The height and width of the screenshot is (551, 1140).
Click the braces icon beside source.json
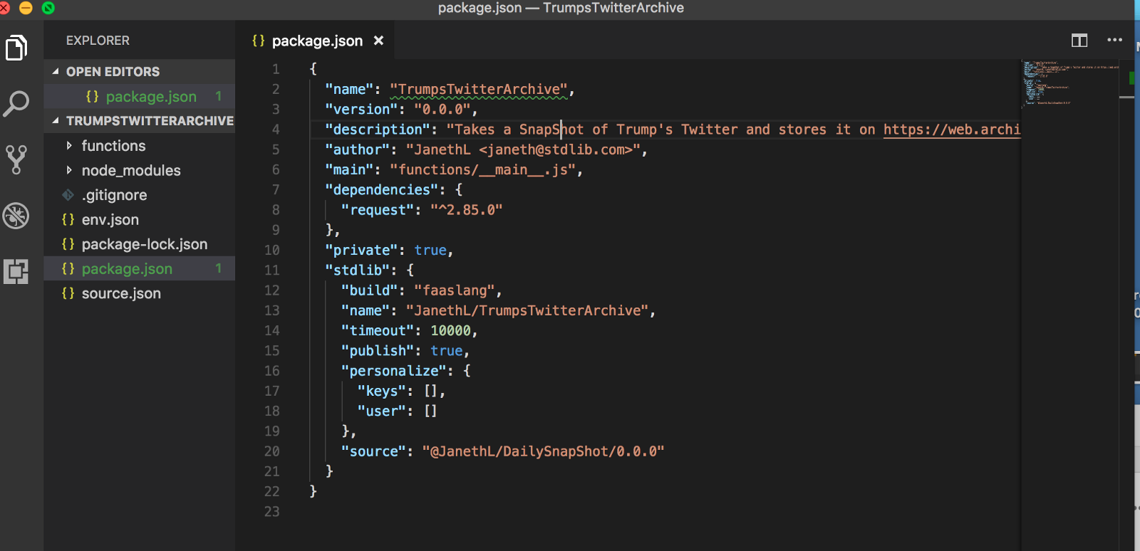point(68,293)
